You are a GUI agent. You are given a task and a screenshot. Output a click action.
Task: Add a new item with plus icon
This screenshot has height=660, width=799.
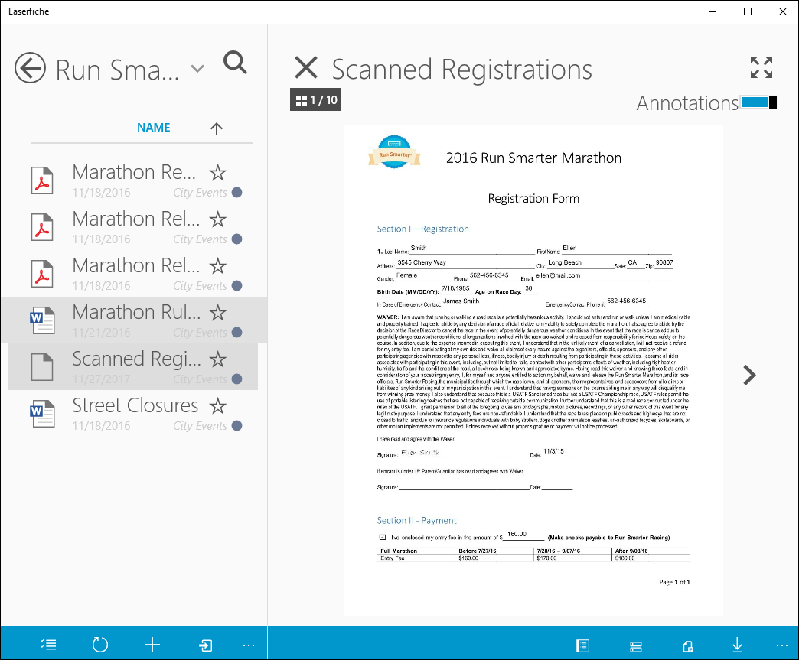point(152,645)
